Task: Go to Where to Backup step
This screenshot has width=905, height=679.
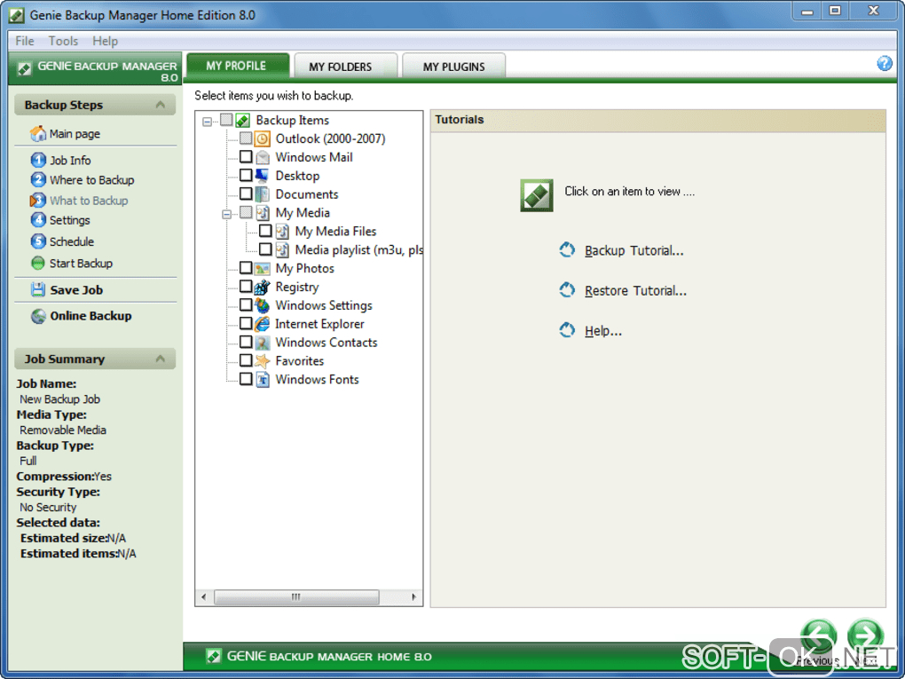Action: coord(91,180)
